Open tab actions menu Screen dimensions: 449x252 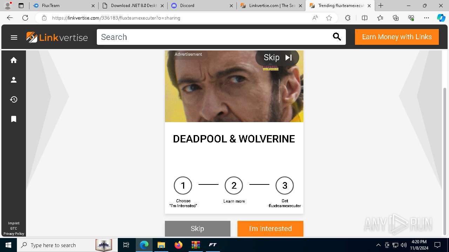[x=21, y=6]
